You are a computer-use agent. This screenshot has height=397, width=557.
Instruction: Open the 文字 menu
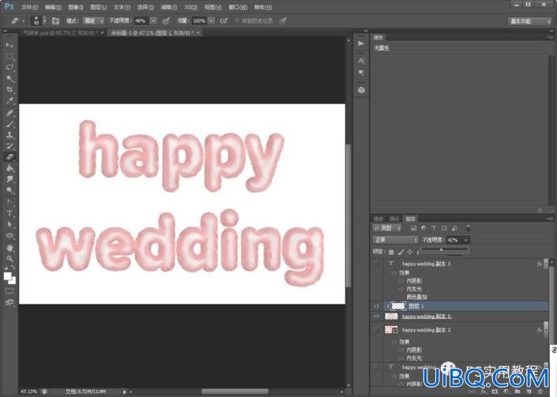point(122,7)
